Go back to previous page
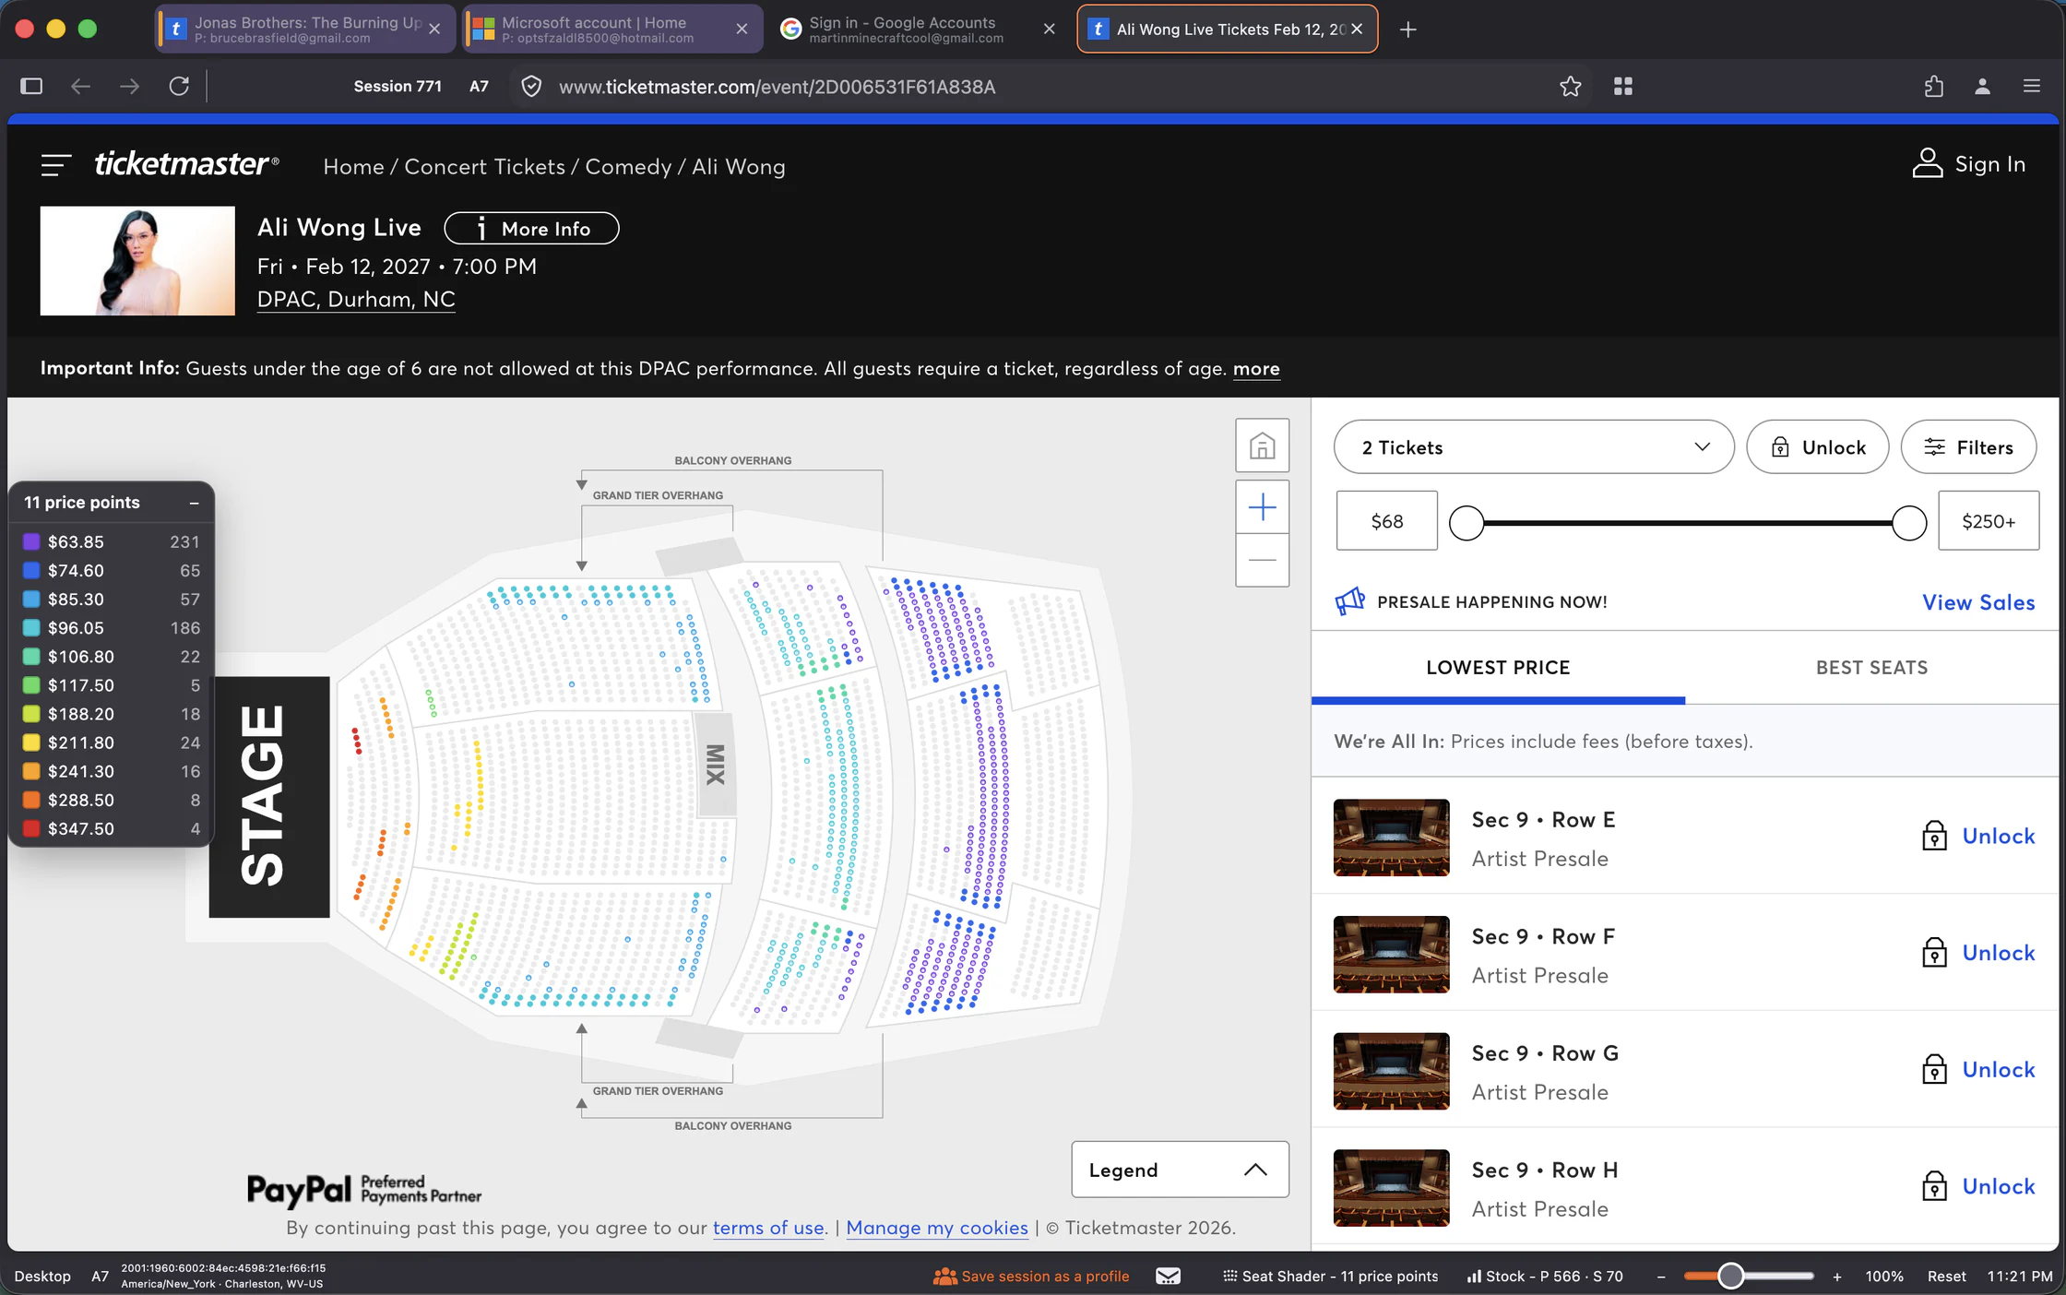 tap(80, 86)
